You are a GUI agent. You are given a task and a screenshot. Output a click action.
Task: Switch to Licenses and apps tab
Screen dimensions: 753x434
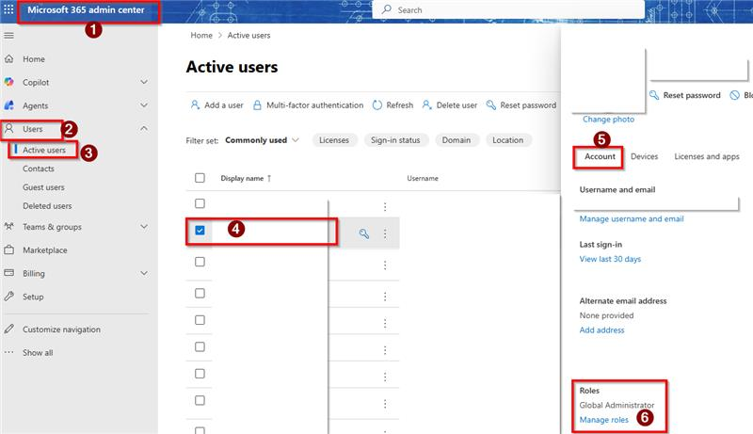[707, 156]
